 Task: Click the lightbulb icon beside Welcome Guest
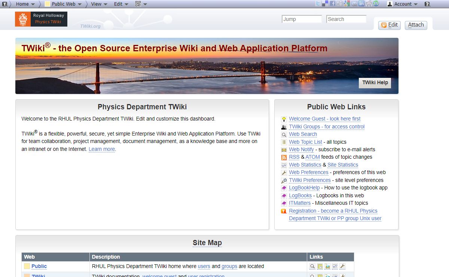pos(284,119)
